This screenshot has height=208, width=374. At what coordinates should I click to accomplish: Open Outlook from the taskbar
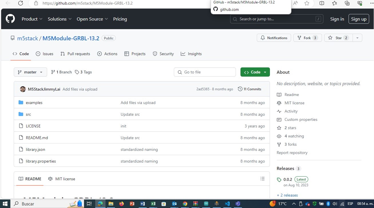pyautogui.click(x=174, y=204)
